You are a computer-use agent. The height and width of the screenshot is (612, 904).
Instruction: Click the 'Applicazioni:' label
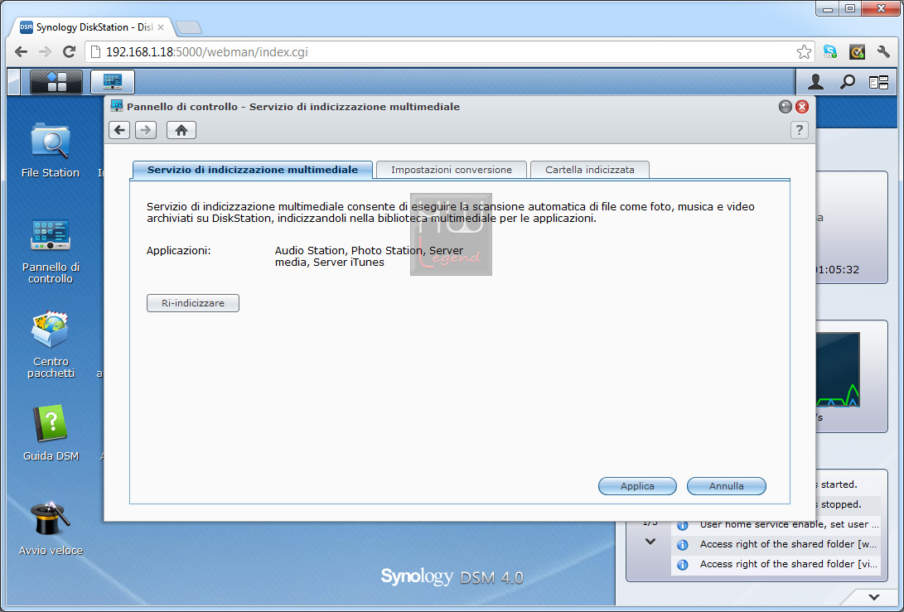(179, 251)
